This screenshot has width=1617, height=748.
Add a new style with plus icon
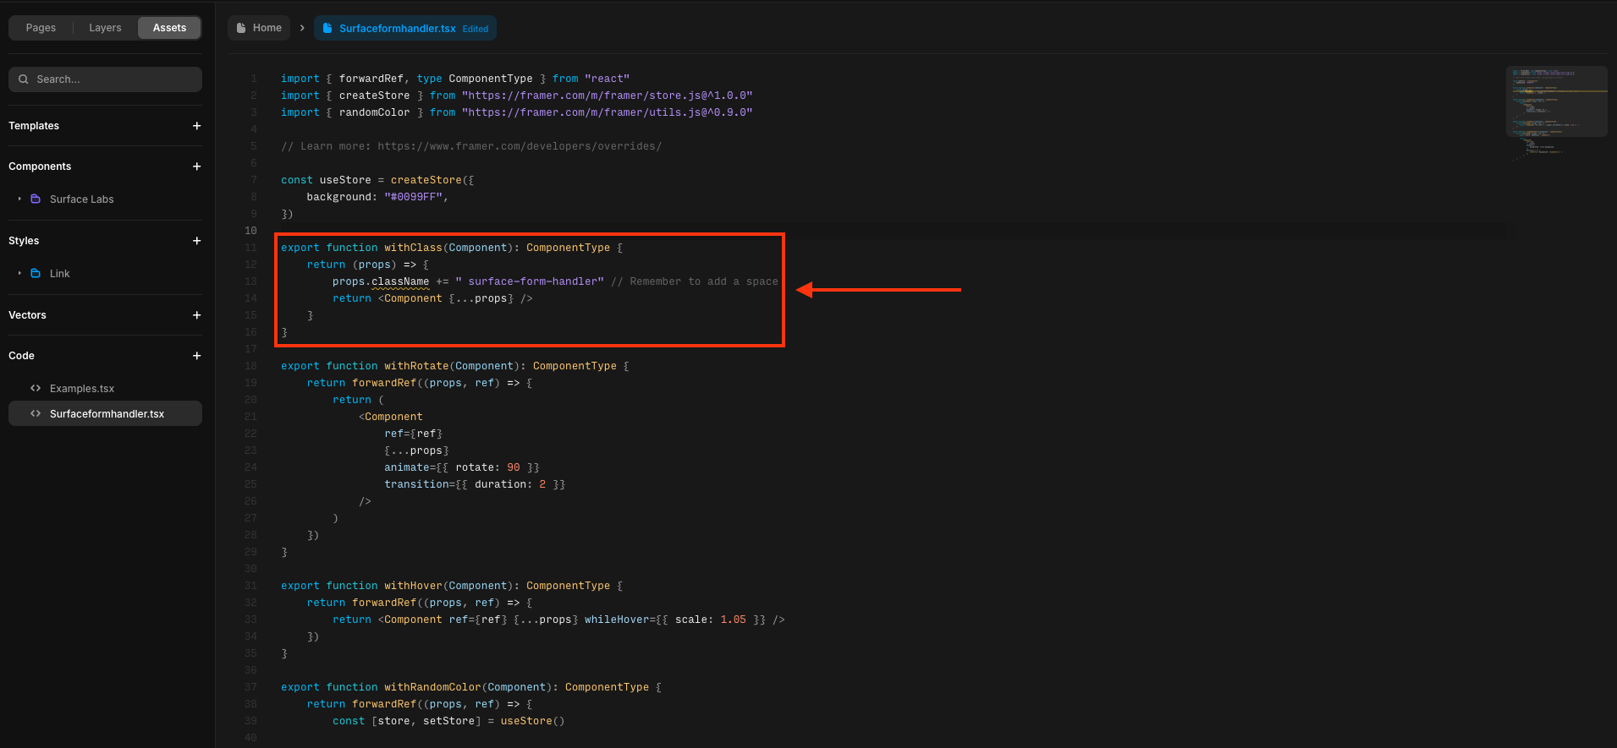point(196,241)
